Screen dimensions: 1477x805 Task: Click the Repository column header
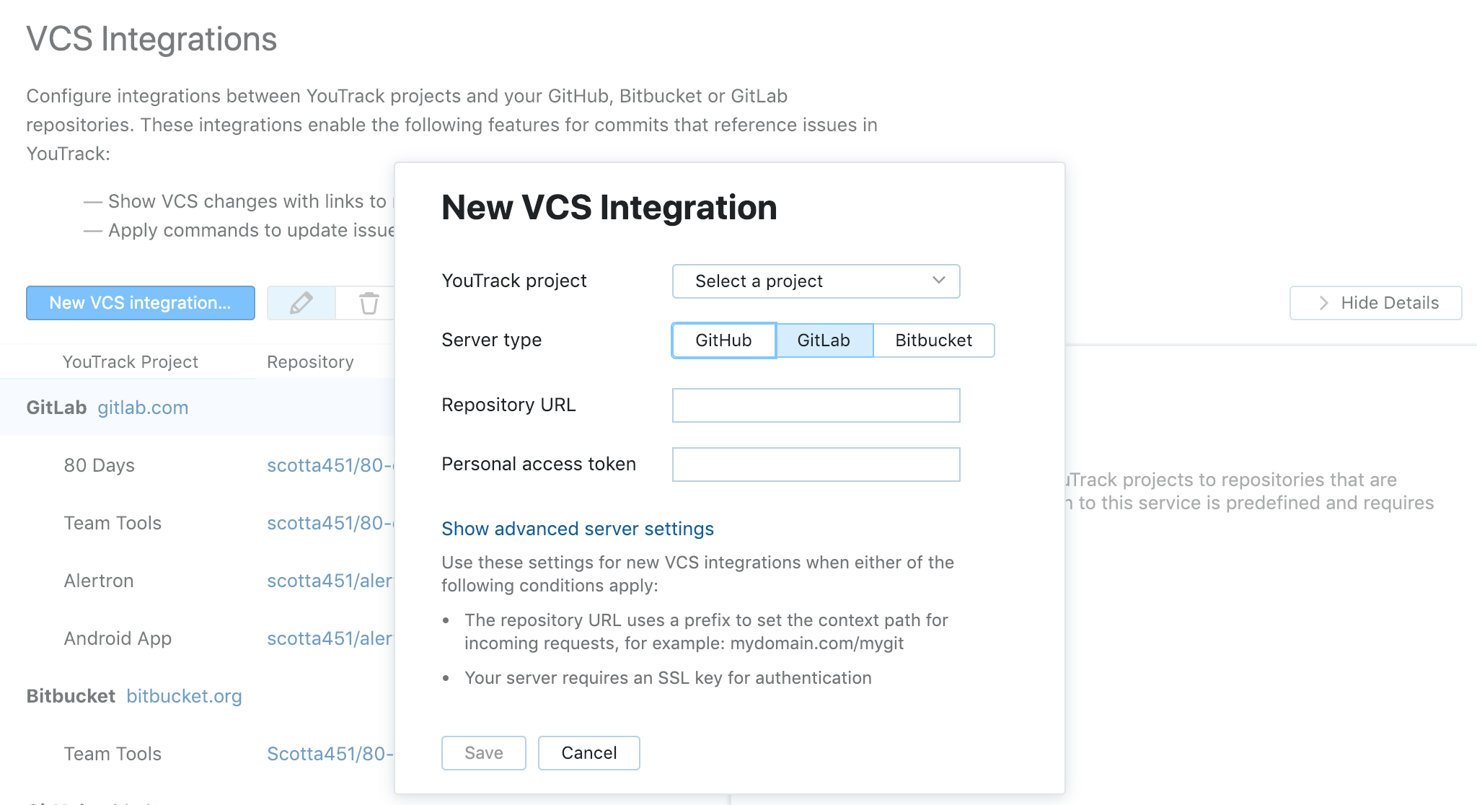pos(310,362)
